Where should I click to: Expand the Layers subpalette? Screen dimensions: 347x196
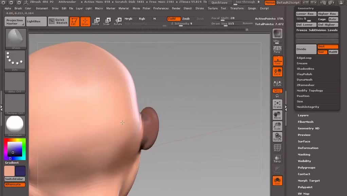pos(303,115)
